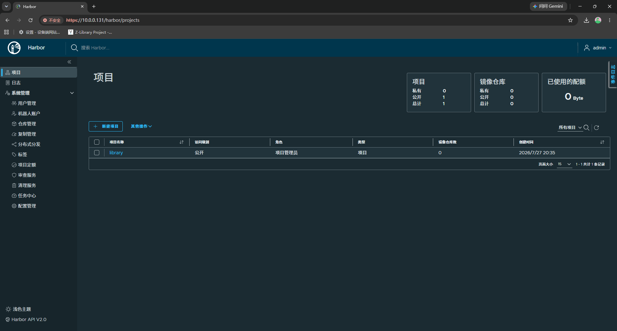Open 项目定额 project quotas page
Viewport: 617px width, 331px height.
tap(27, 165)
